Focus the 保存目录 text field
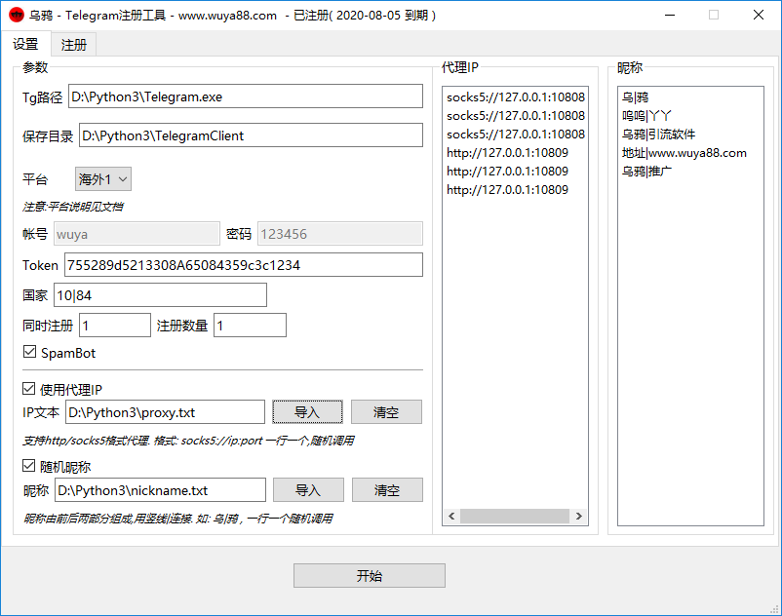This screenshot has width=782, height=616. pyautogui.click(x=251, y=135)
